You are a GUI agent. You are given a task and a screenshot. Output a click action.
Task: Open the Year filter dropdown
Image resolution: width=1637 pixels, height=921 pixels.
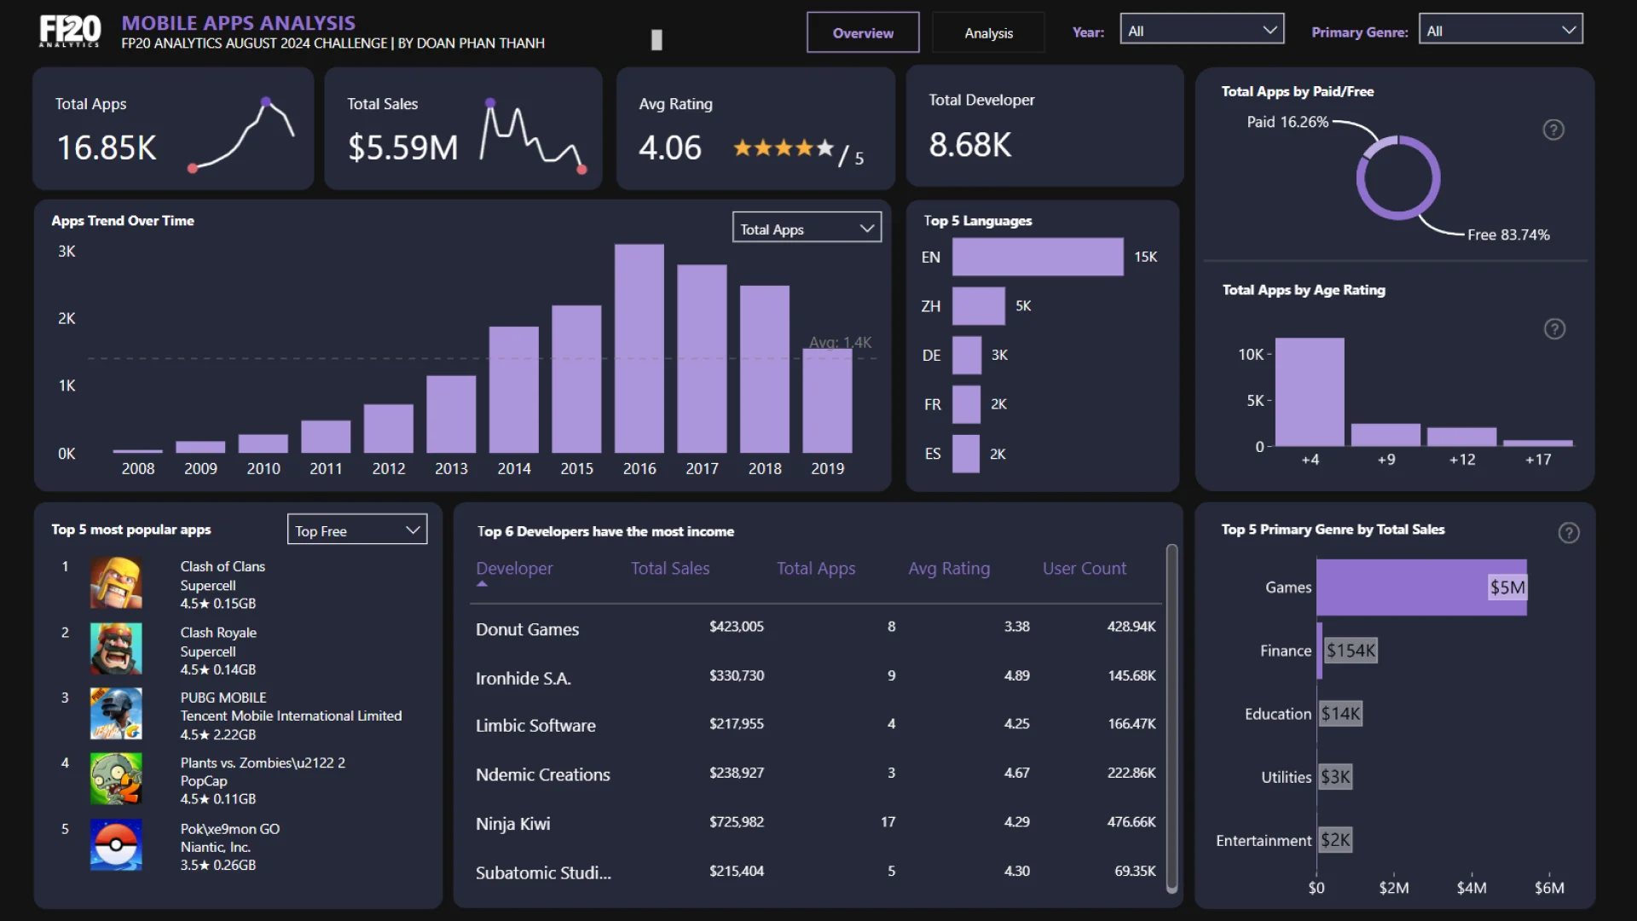click(1201, 31)
